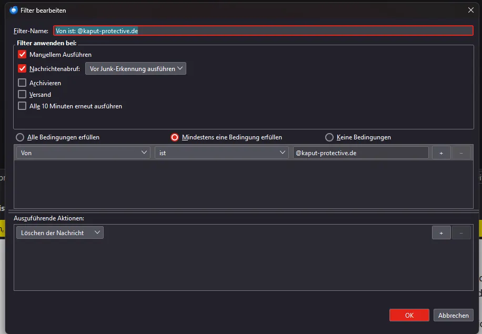Open the 'ist' condition operator dropdown
This screenshot has height=334, width=482.
[222, 153]
